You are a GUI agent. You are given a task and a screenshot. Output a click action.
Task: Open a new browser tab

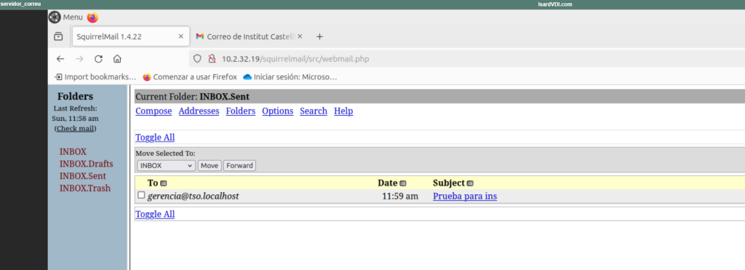pos(320,36)
